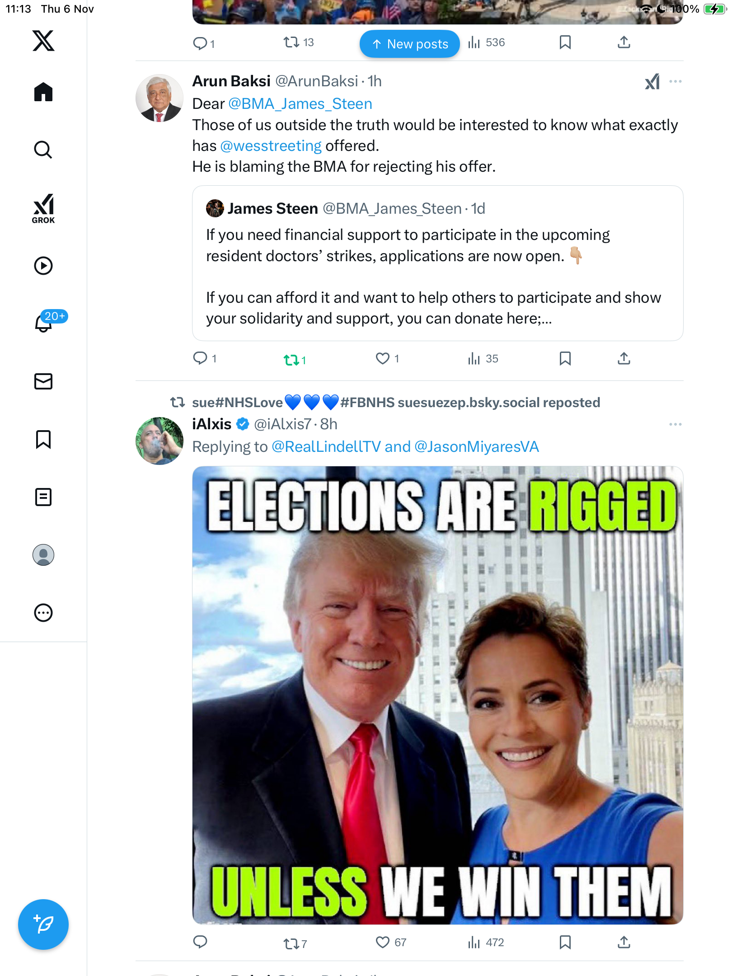The image size is (732, 976).
Task: Expand the sidebar More menu
Action: pyautogui.click(x=43, y=613)
